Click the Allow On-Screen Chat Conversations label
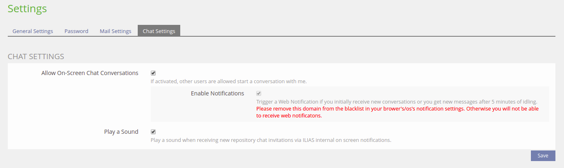Image resolution: width=564 pixels, height=168 pixels. tap(90, 73)
